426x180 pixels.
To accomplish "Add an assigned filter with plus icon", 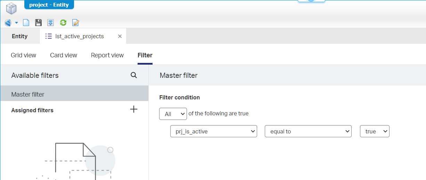I will 134,109.
